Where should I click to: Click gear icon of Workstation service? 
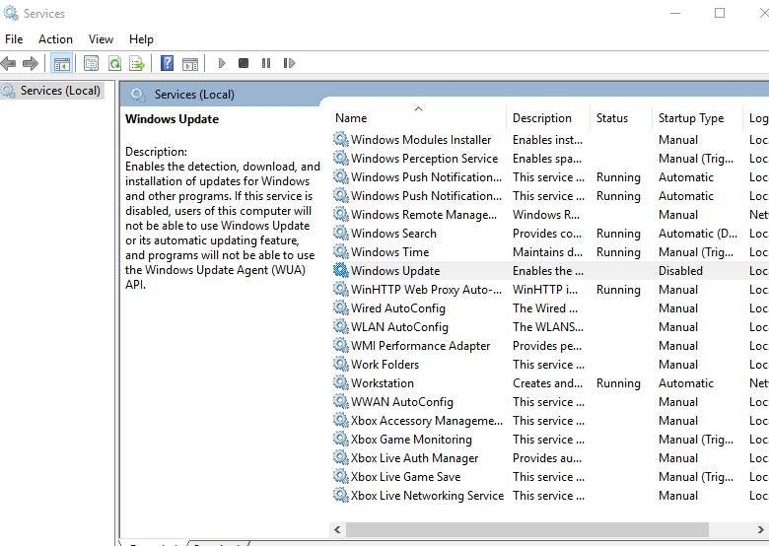(340, 383)
